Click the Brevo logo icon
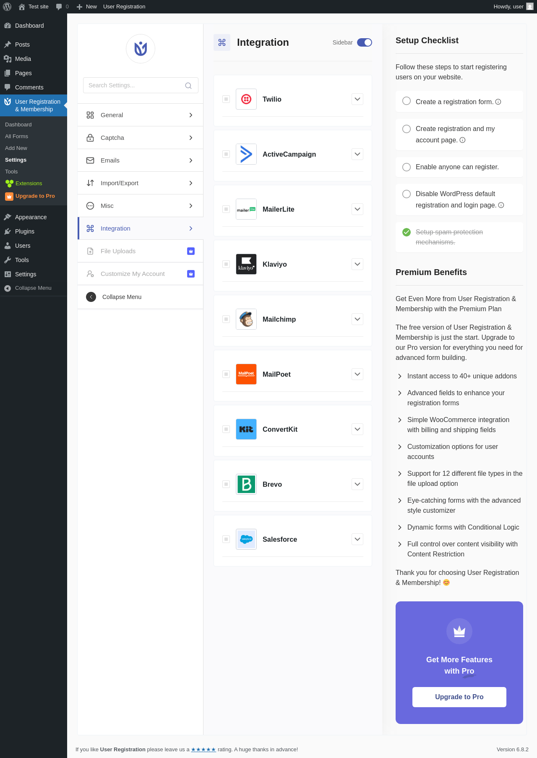This screenshot has height=758, width=537. (246, 484)
